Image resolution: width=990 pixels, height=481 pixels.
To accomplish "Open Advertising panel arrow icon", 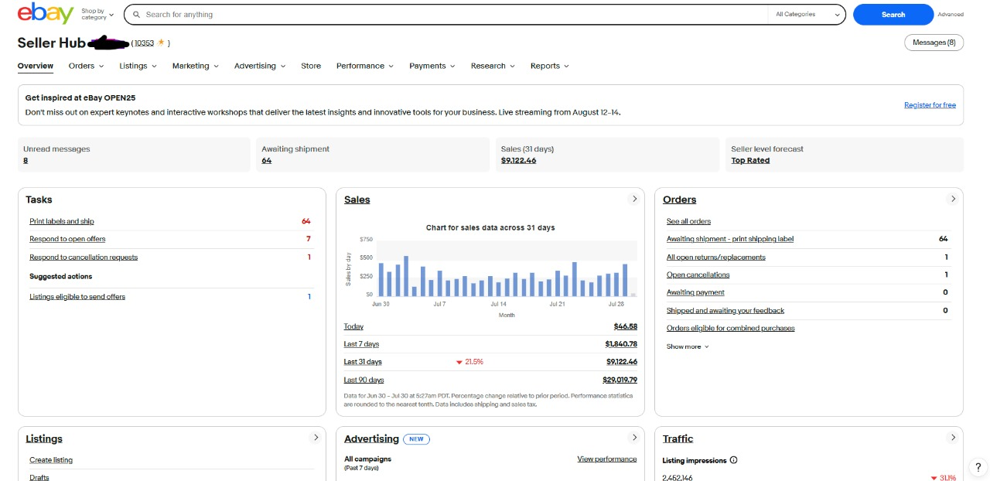I will tap(634, 438).
